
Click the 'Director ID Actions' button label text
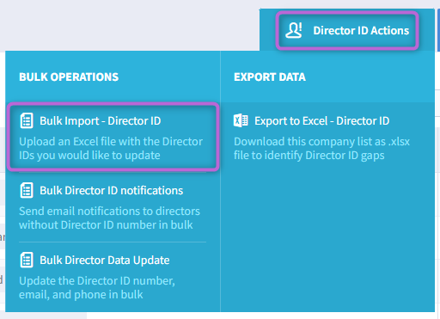(361, 30)
